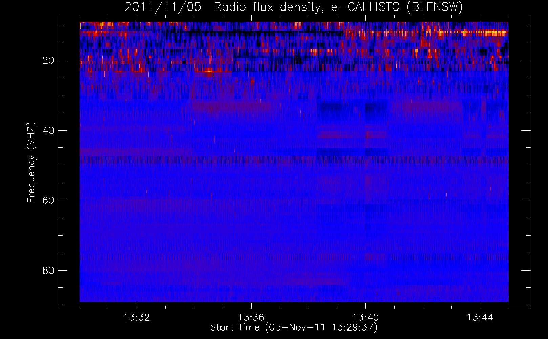Click the 60 MHz frequency tick label
Screen dimensions: 548x339
pyautogui.click(x=48, y=200)
